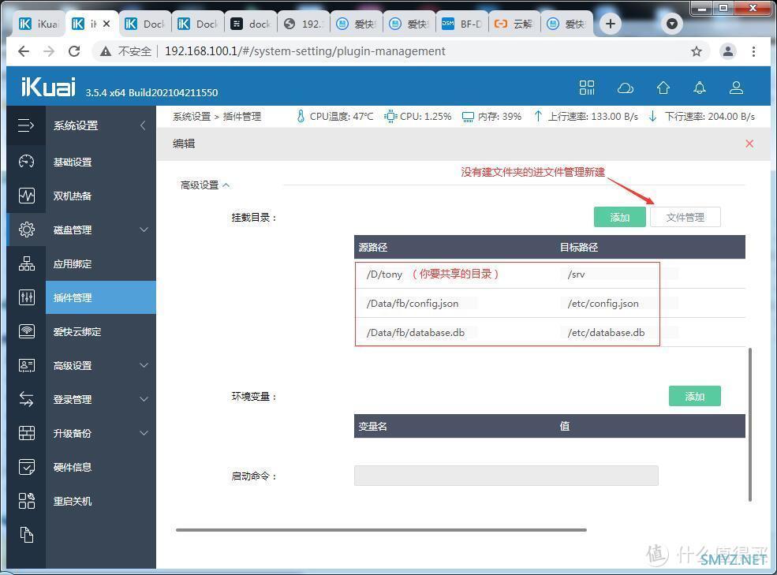Click the sliders sidebar icon
777x575 pixels.
coord(26,297)
